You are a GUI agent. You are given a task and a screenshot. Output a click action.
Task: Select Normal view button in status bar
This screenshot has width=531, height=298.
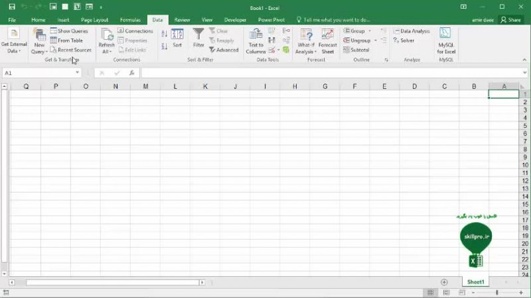click(430, 293)
